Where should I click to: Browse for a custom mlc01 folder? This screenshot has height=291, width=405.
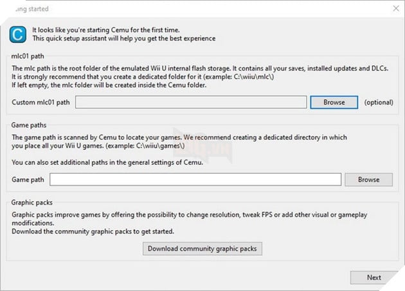334,102
